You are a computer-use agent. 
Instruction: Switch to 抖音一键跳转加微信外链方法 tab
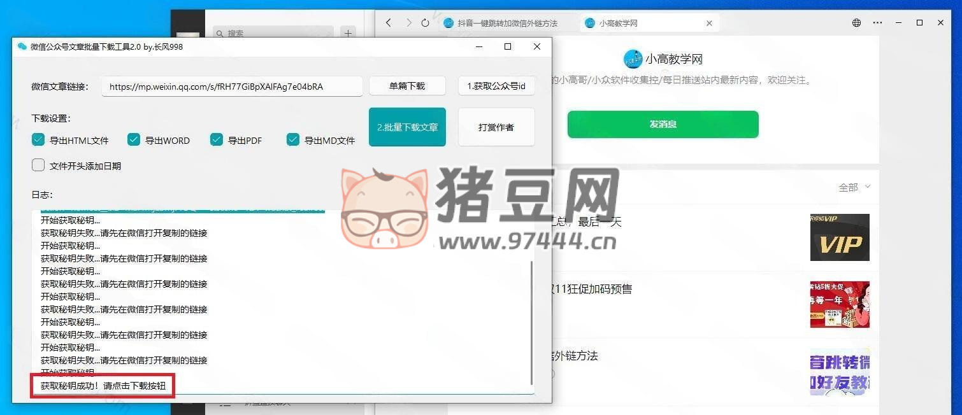click(506, 23)
